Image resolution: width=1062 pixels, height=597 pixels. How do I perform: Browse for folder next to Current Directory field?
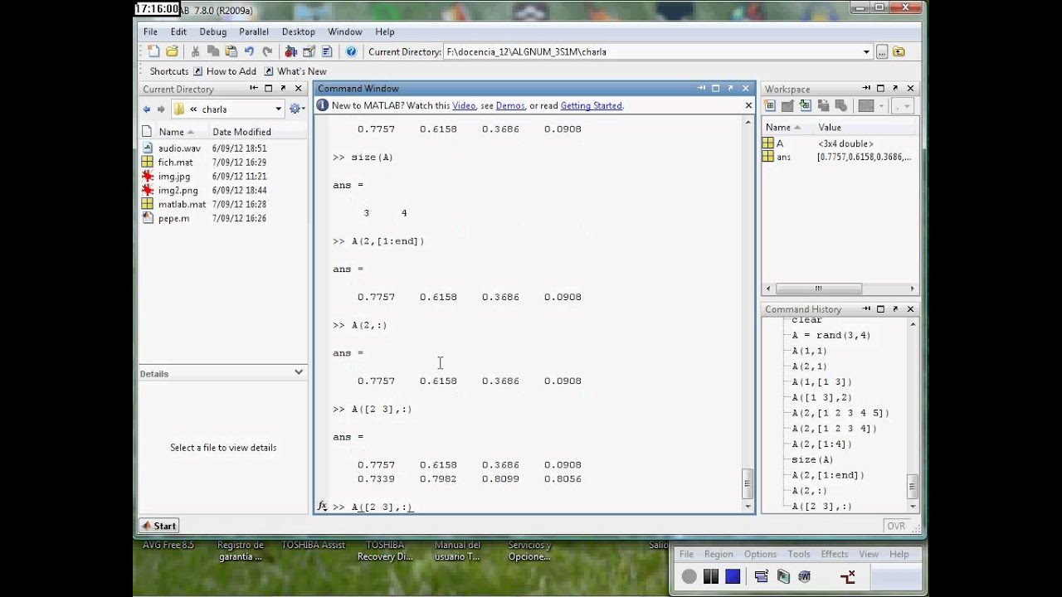click(882, 51)
